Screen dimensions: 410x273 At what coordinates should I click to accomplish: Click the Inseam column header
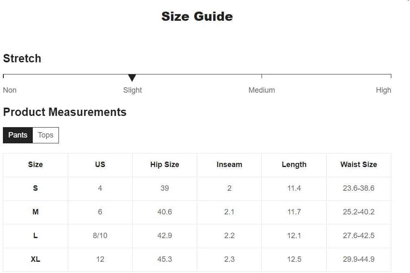pos(229,165)
